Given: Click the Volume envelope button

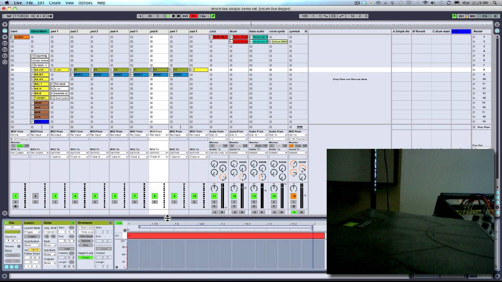Looking at the screenshot, I should pos(85,241).
